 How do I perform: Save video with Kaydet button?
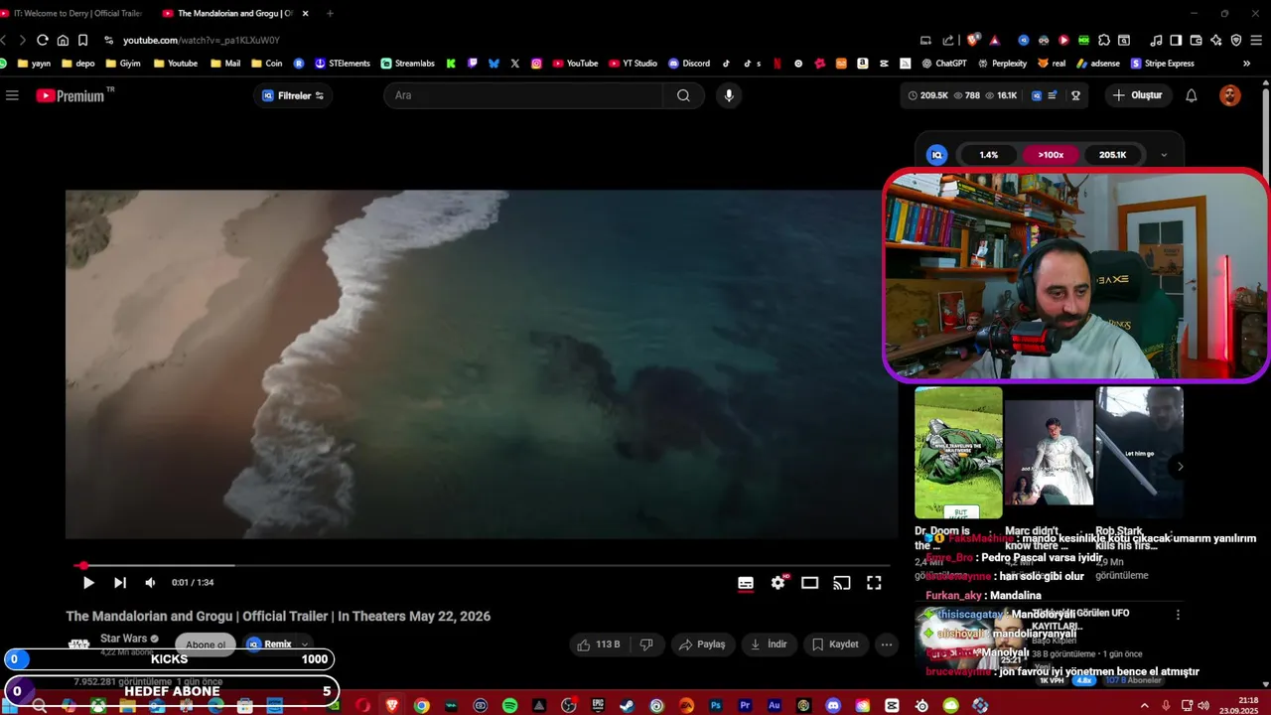(x=835, y=644)
